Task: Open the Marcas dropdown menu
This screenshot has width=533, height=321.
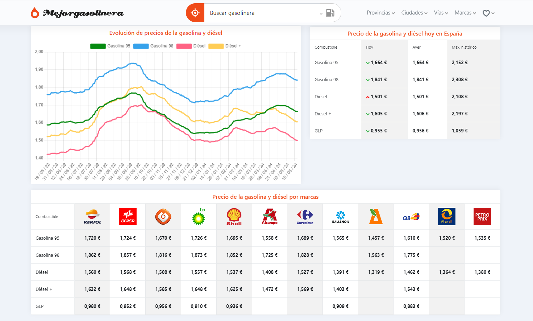Action: click(x=465, y=13)
